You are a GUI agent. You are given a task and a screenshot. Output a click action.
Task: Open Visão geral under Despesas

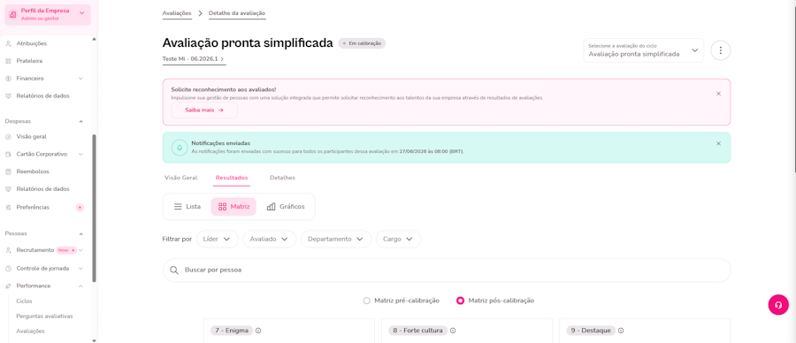click(x=32, y=136)
